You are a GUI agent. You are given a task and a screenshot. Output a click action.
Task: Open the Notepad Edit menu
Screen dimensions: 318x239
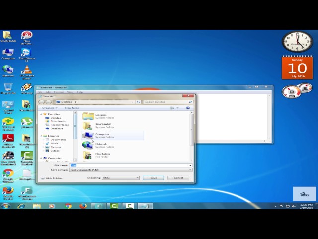click(x=48, y=92)
